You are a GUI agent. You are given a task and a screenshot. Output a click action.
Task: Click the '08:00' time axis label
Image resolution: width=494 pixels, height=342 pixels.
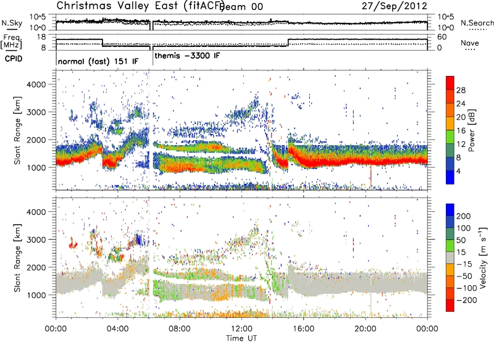[x=180, y=329]
